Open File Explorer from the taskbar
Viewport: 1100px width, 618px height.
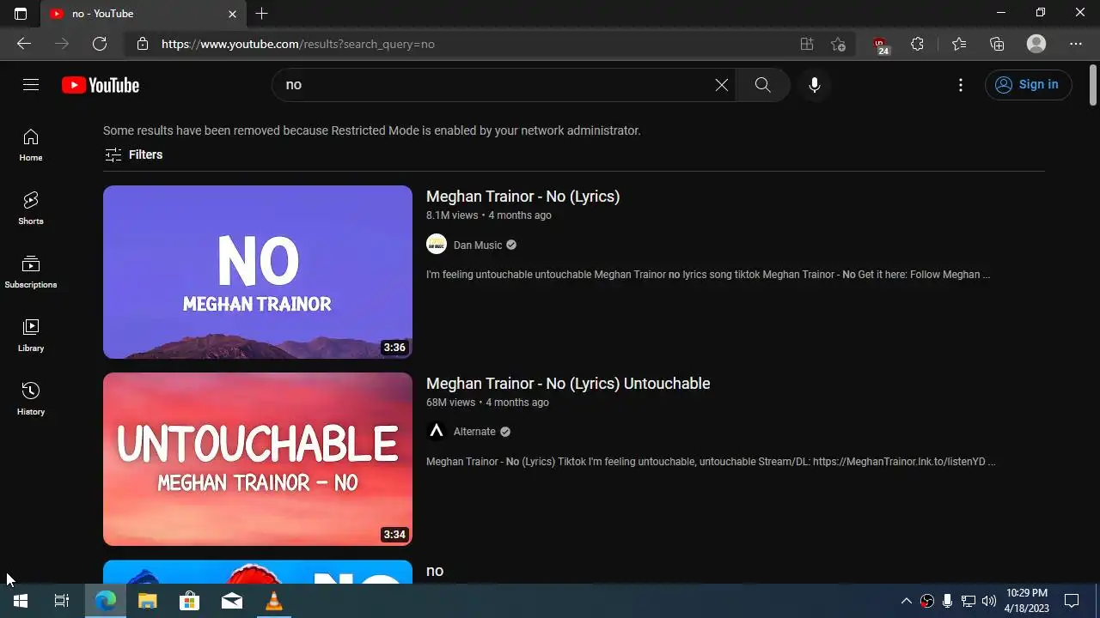148,601
